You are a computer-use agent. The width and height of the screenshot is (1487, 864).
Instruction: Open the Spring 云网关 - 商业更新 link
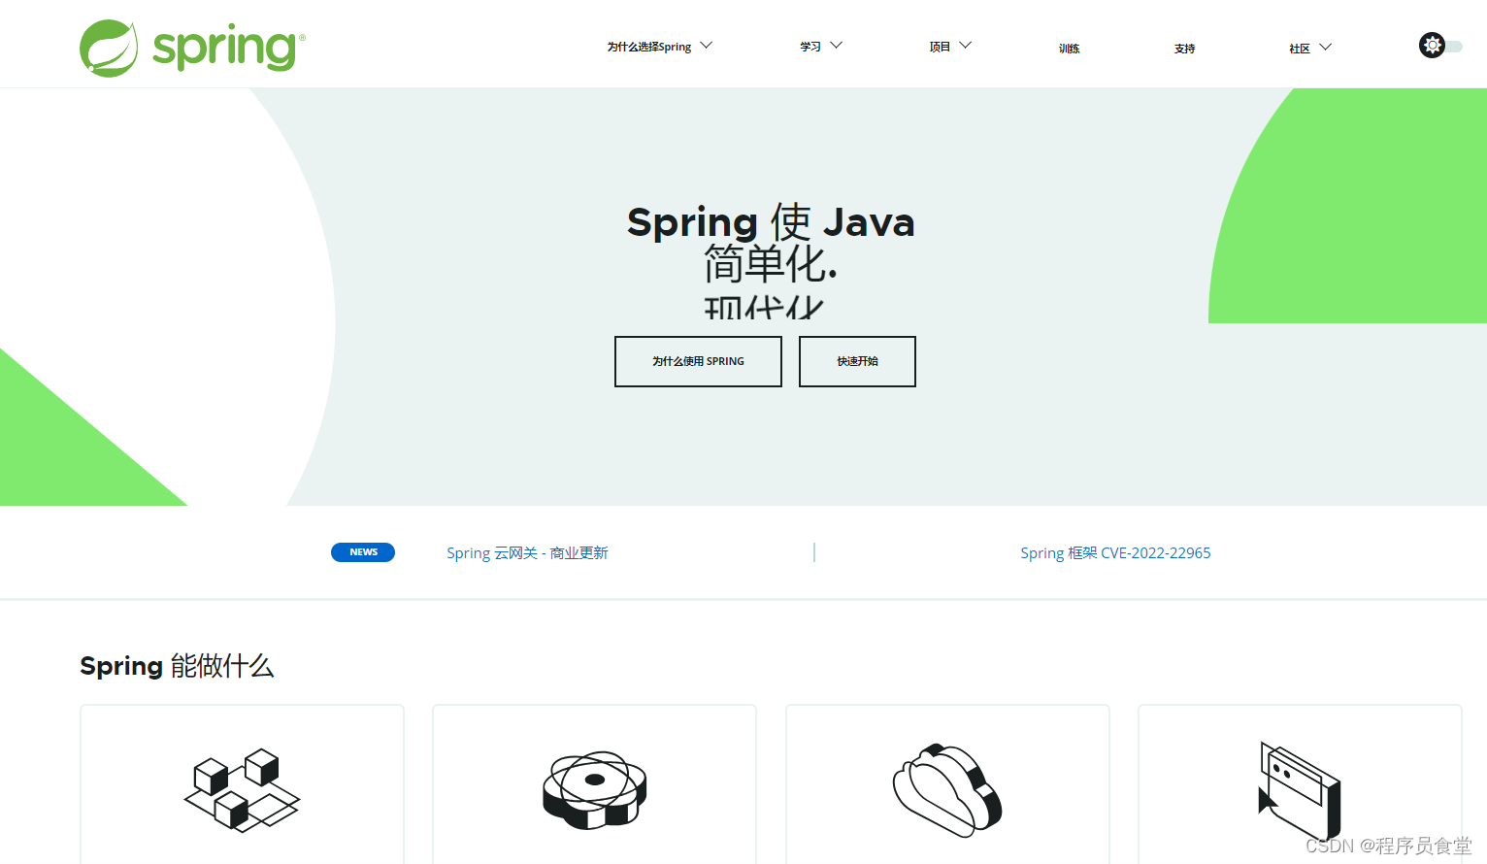pos(527,552)
